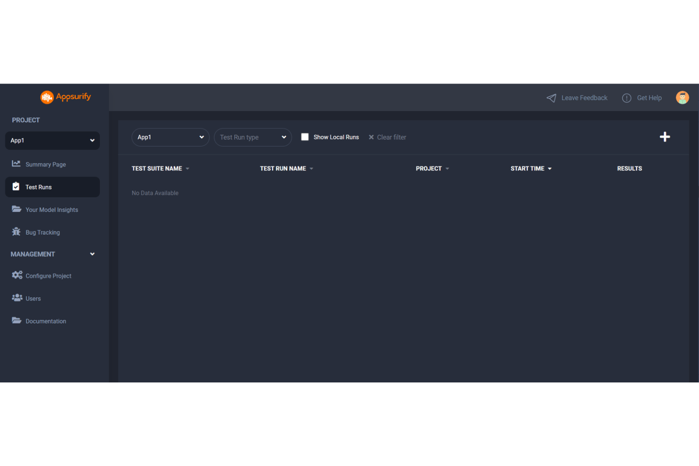Viewport: 699px width, 466px height.
Task: Go to Bug Tracking page
Action: 43,232
